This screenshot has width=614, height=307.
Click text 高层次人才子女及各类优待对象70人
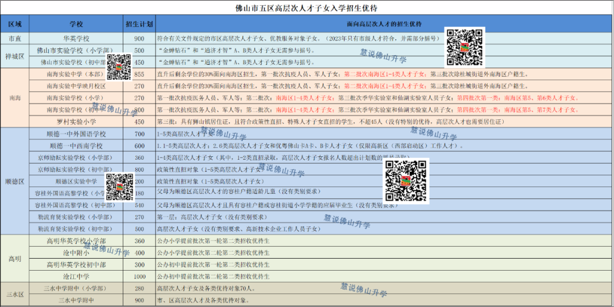[206, 289]
